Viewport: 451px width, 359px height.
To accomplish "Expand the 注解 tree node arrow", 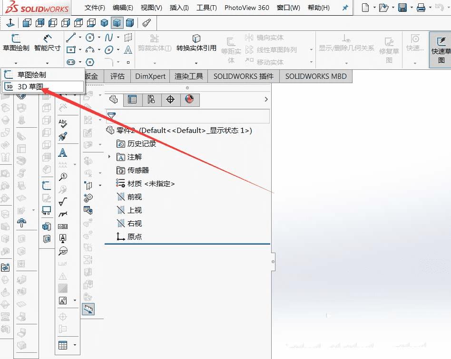I will point(109,157).
